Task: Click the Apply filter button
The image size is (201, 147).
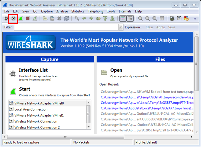Action: click(161, 27)
